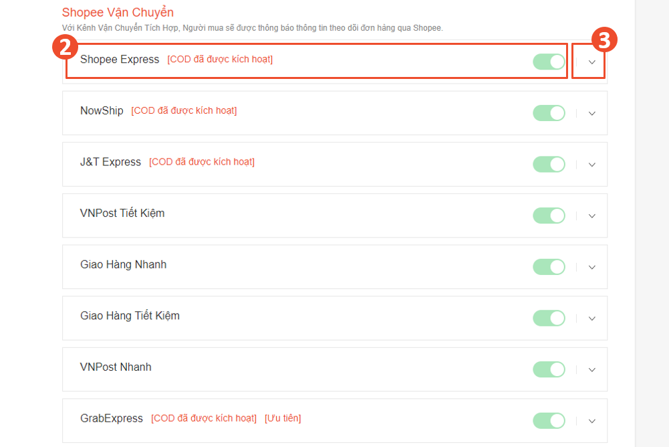
Task: Open VNPost Nhanh chevron expander
Action: (x=591, y=370)
